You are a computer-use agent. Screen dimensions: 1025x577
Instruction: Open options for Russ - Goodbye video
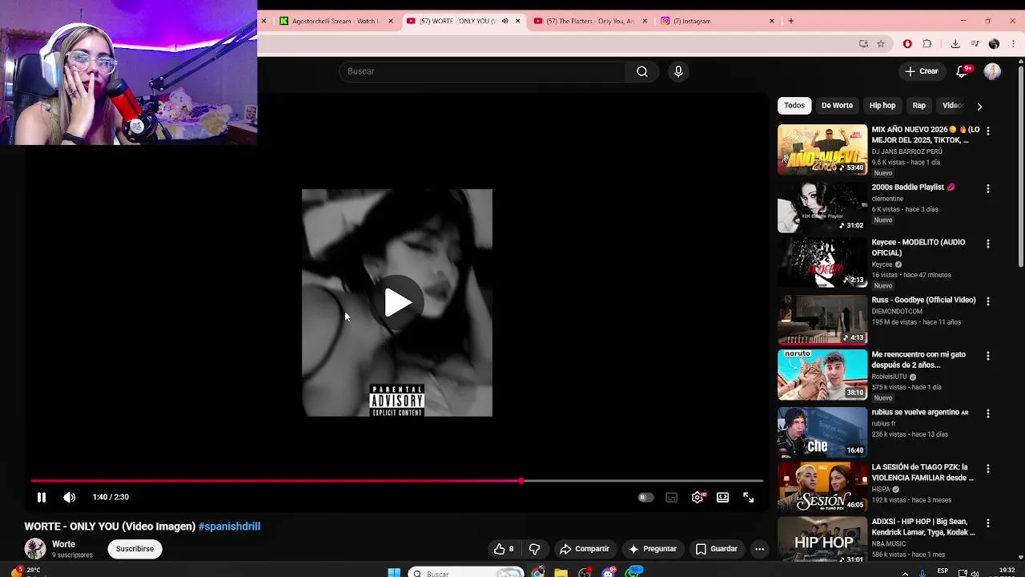point(987,301)
